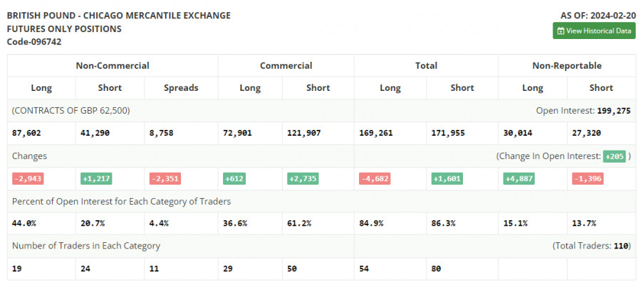Select the Percent of Open Interest row label
This screenshot has width=641, height=282.
[121, 201]
